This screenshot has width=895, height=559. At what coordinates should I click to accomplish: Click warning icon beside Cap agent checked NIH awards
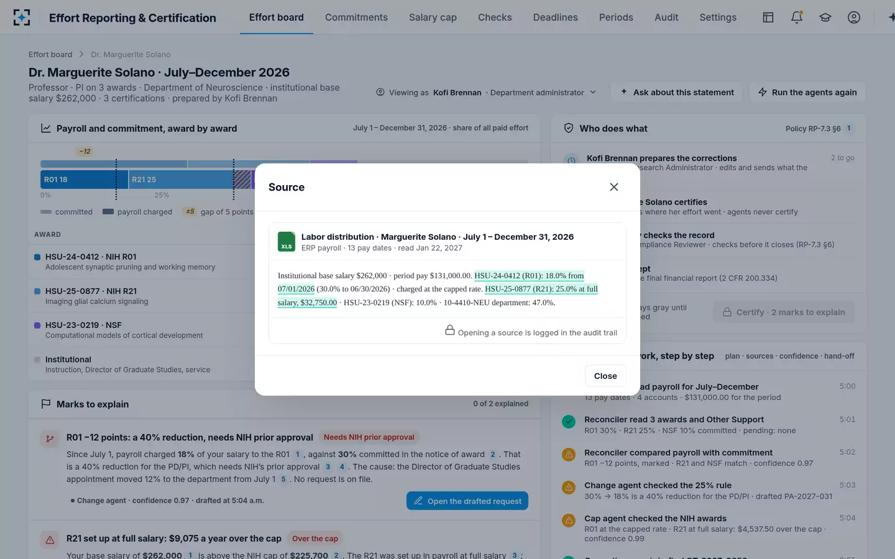coord(569,520)
